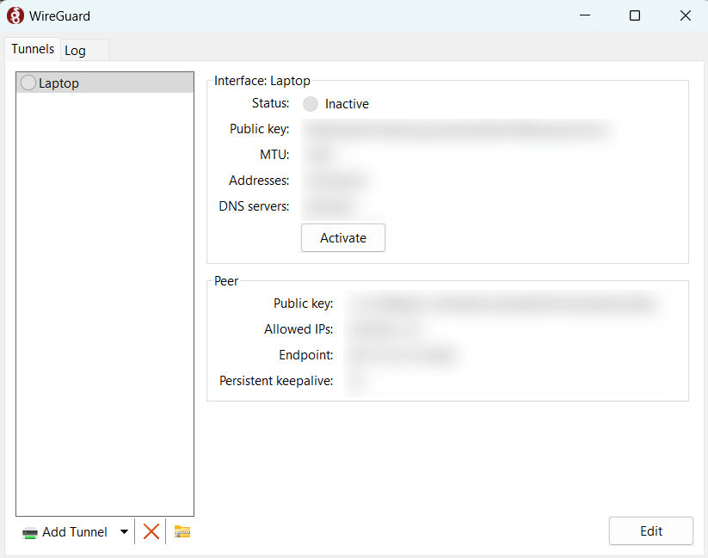
Task: Click the interface "Public key:" label
Action: [x=259, y=129]
